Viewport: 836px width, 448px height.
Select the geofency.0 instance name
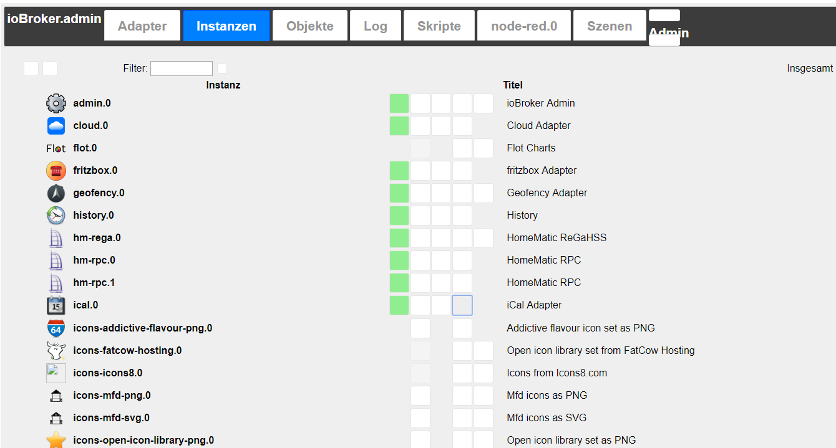point(99,193)
